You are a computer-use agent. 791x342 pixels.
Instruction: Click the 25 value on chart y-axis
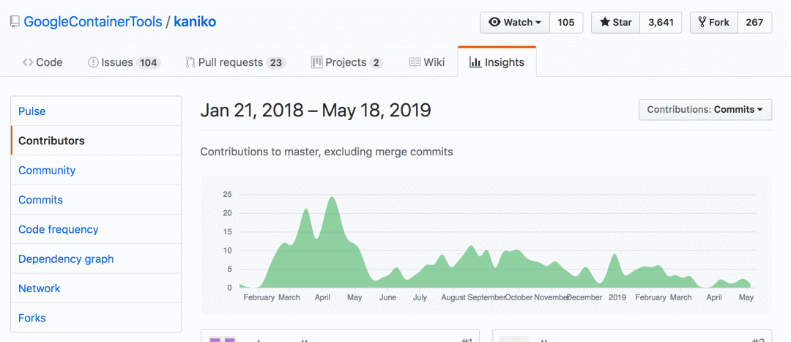tap(228, 194)
